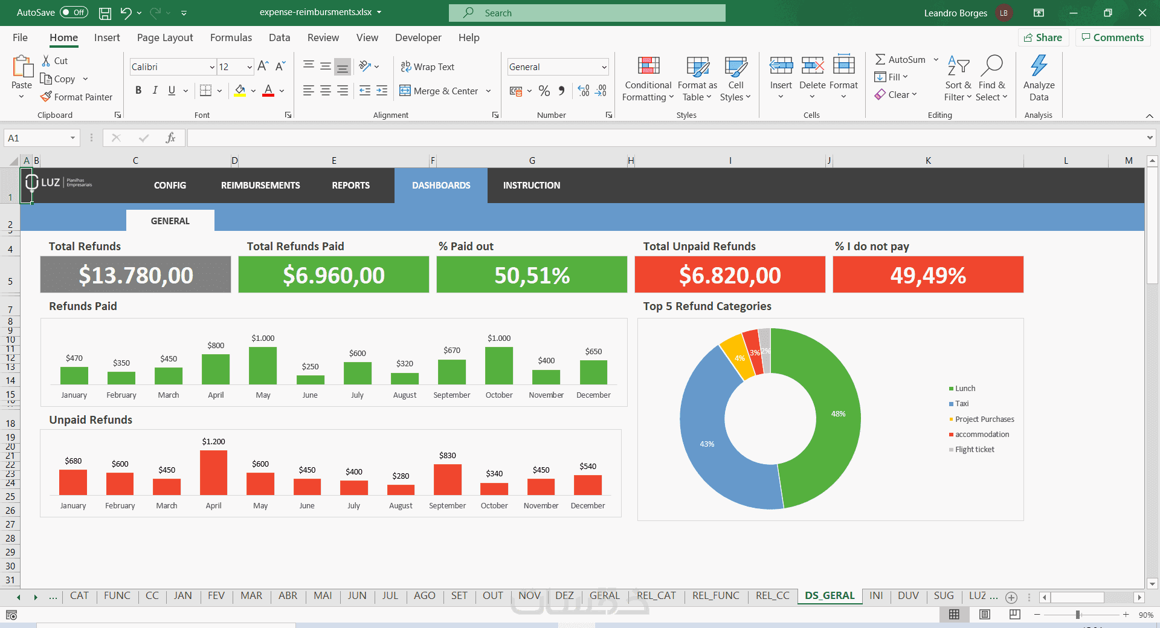The width and height of the screenshot is (1160, 628).
Task: Switch to the JAN sheet tab
Action: click(182, 595)
